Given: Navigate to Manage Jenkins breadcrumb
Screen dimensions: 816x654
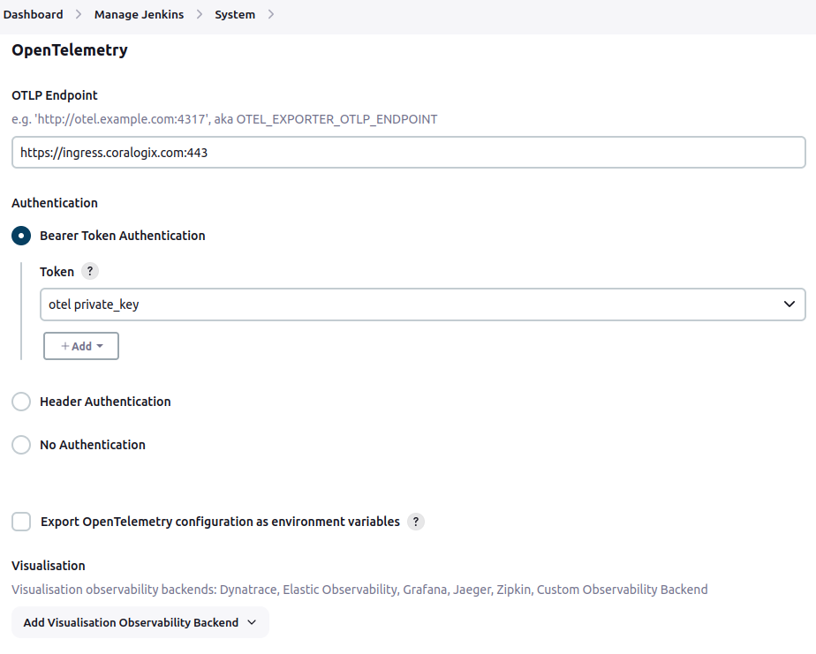Looking at the screenshot, I should pos(139,15).
